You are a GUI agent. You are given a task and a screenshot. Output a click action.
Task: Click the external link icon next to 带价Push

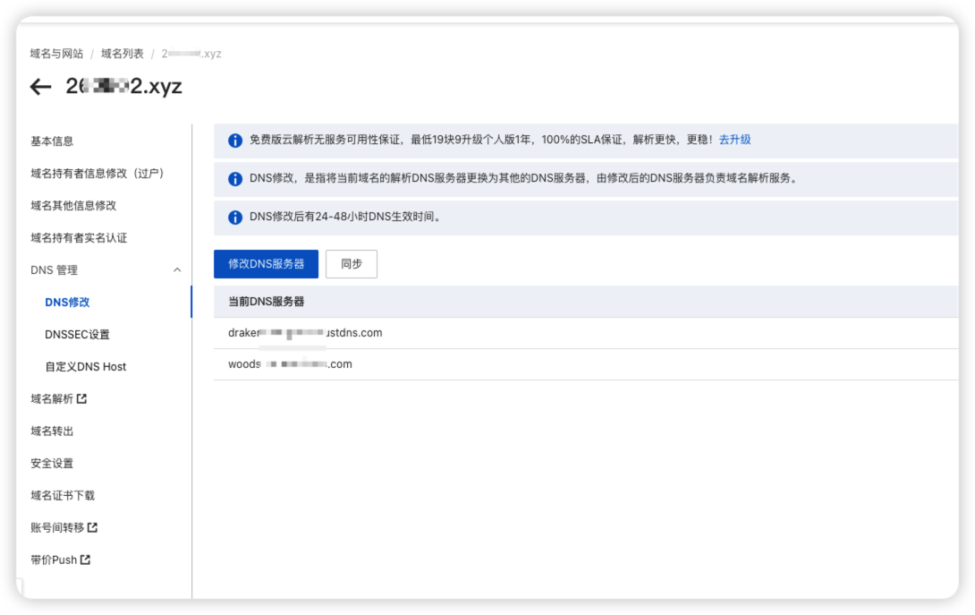pyautogui.click(x=85, y=559)
